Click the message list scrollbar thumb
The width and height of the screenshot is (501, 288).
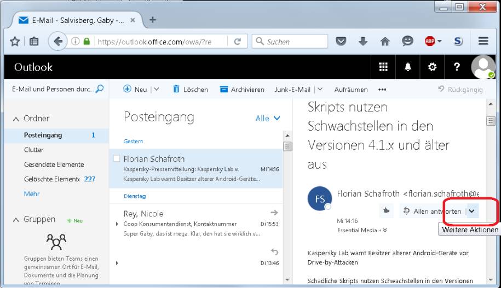coord(287,146)
